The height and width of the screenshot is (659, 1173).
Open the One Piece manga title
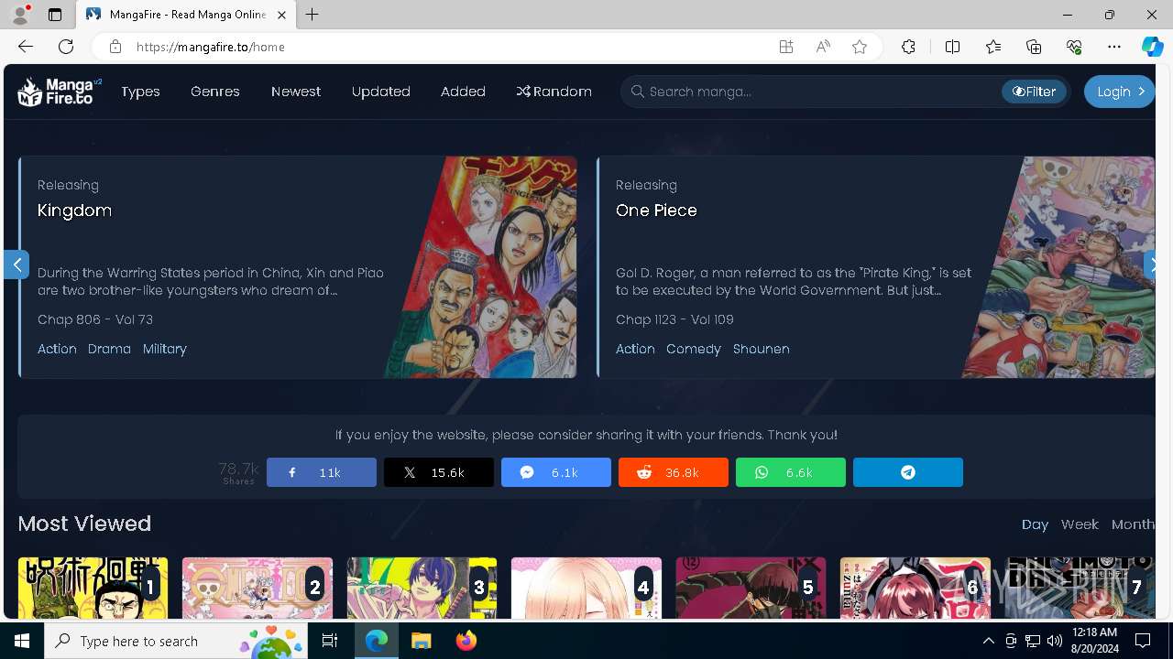click(x=656, y=211)
